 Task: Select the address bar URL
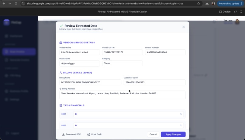click(x=105, y=3)
